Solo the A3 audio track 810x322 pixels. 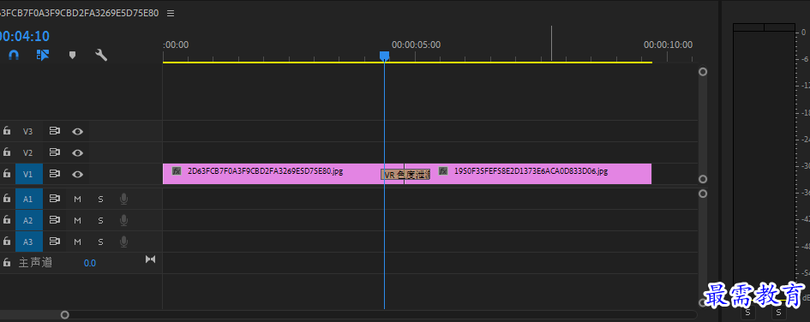pos(101,241)
